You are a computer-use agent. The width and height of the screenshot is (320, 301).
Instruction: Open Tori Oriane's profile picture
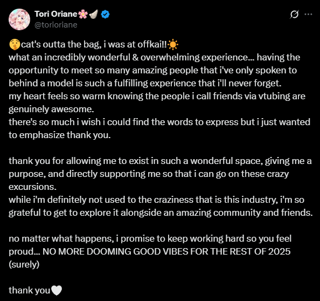click(19, 19)
